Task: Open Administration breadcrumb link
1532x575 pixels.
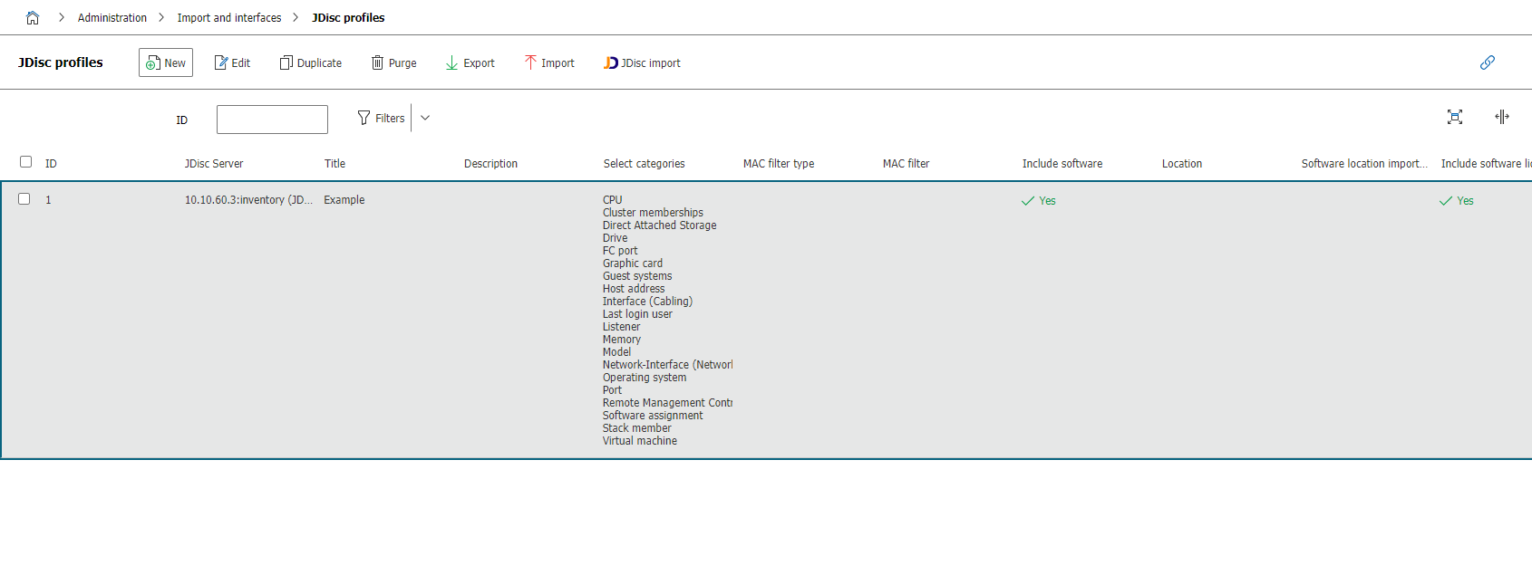Action: click(112, 17)
